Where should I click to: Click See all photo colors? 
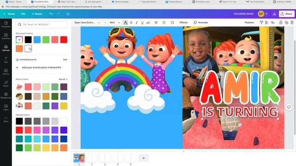[63, 79]
